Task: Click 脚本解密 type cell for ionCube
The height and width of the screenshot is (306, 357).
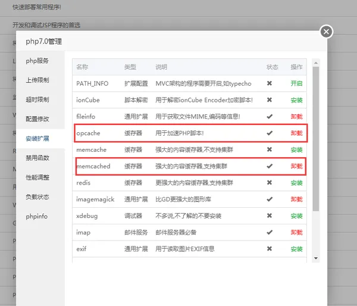Action: click(x=136, y=100)
